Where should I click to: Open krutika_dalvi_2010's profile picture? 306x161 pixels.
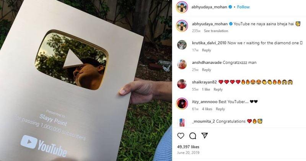pyautogui.click(x=182, y=45)
